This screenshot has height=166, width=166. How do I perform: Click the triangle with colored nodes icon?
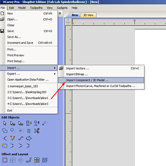click(12, 138)
